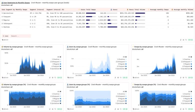
Task: Toggle 3 Regular series in Volume by swaps groups (%) chart
Action: tap(57, 99)
